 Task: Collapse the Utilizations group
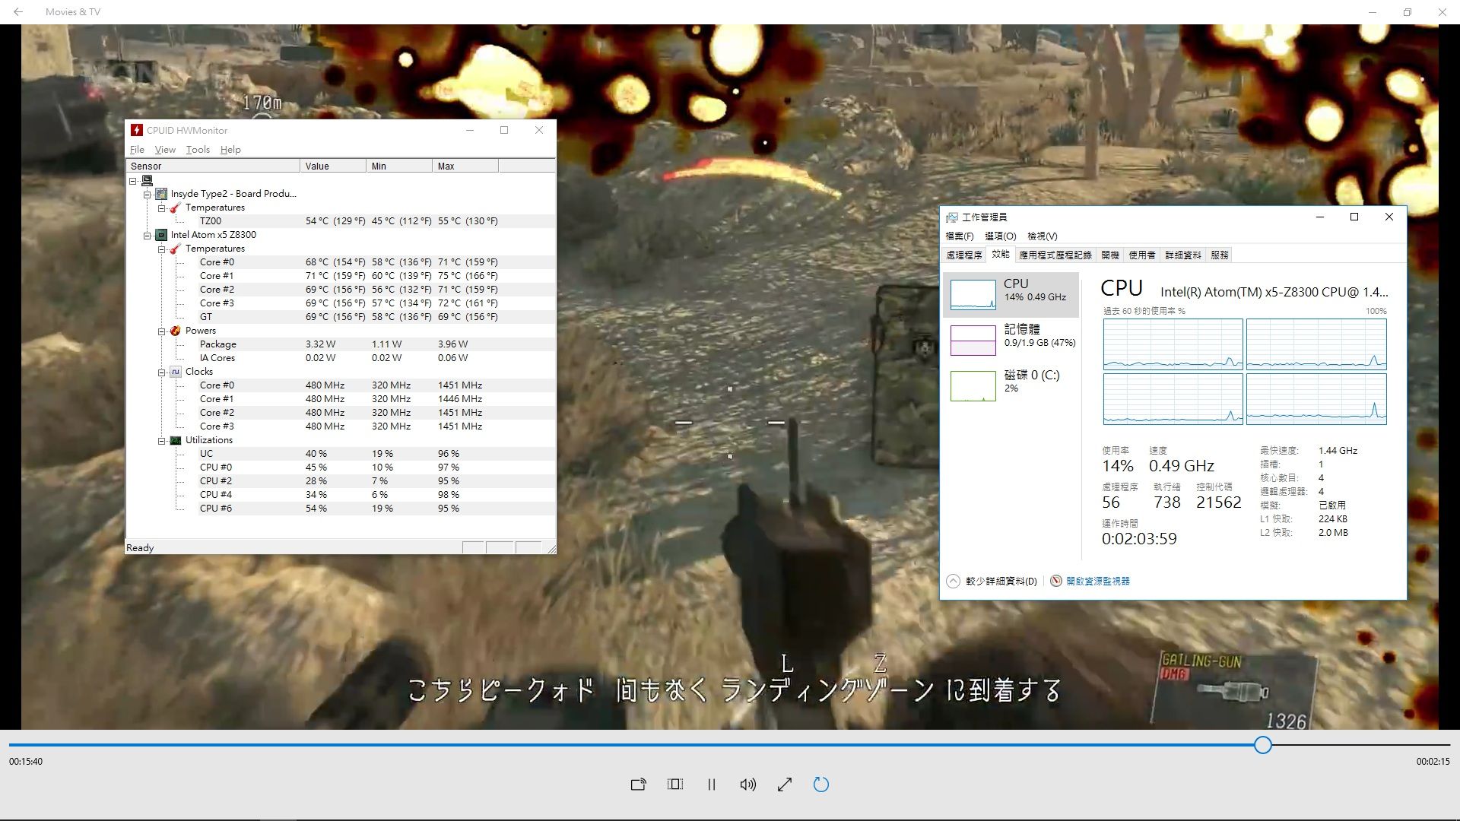pyautogui.click(x=162, y=441)
